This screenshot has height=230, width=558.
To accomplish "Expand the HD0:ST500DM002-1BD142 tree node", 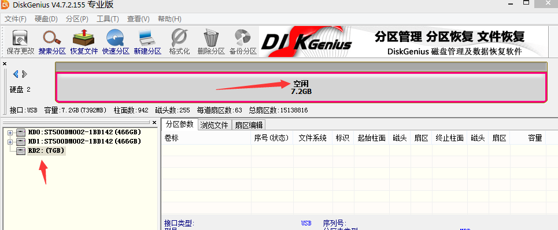I will [x=10, y=133].
